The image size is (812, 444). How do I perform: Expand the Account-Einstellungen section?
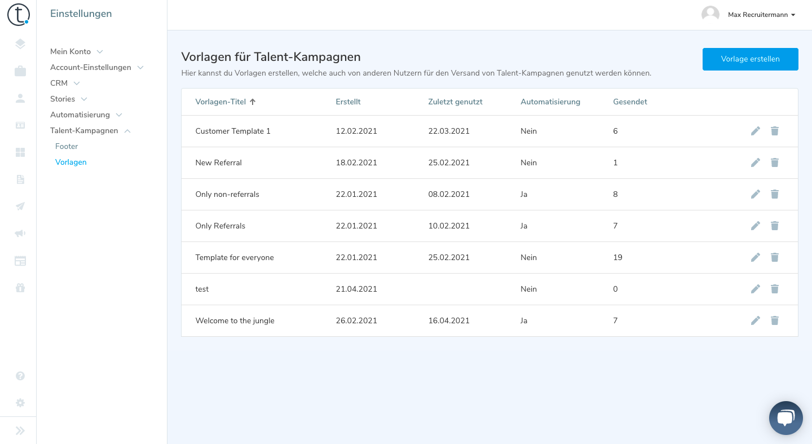96,67
